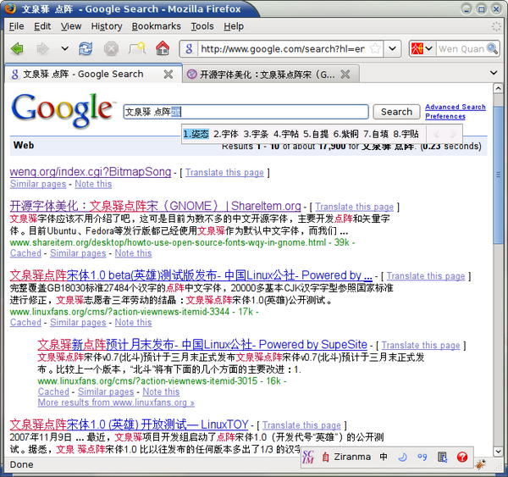
Task: Open the search engine selector dropdown
Action: pyautogui.click(x=422, y=49)
